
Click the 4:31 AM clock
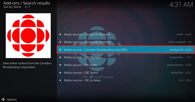(x=181, y=5)
